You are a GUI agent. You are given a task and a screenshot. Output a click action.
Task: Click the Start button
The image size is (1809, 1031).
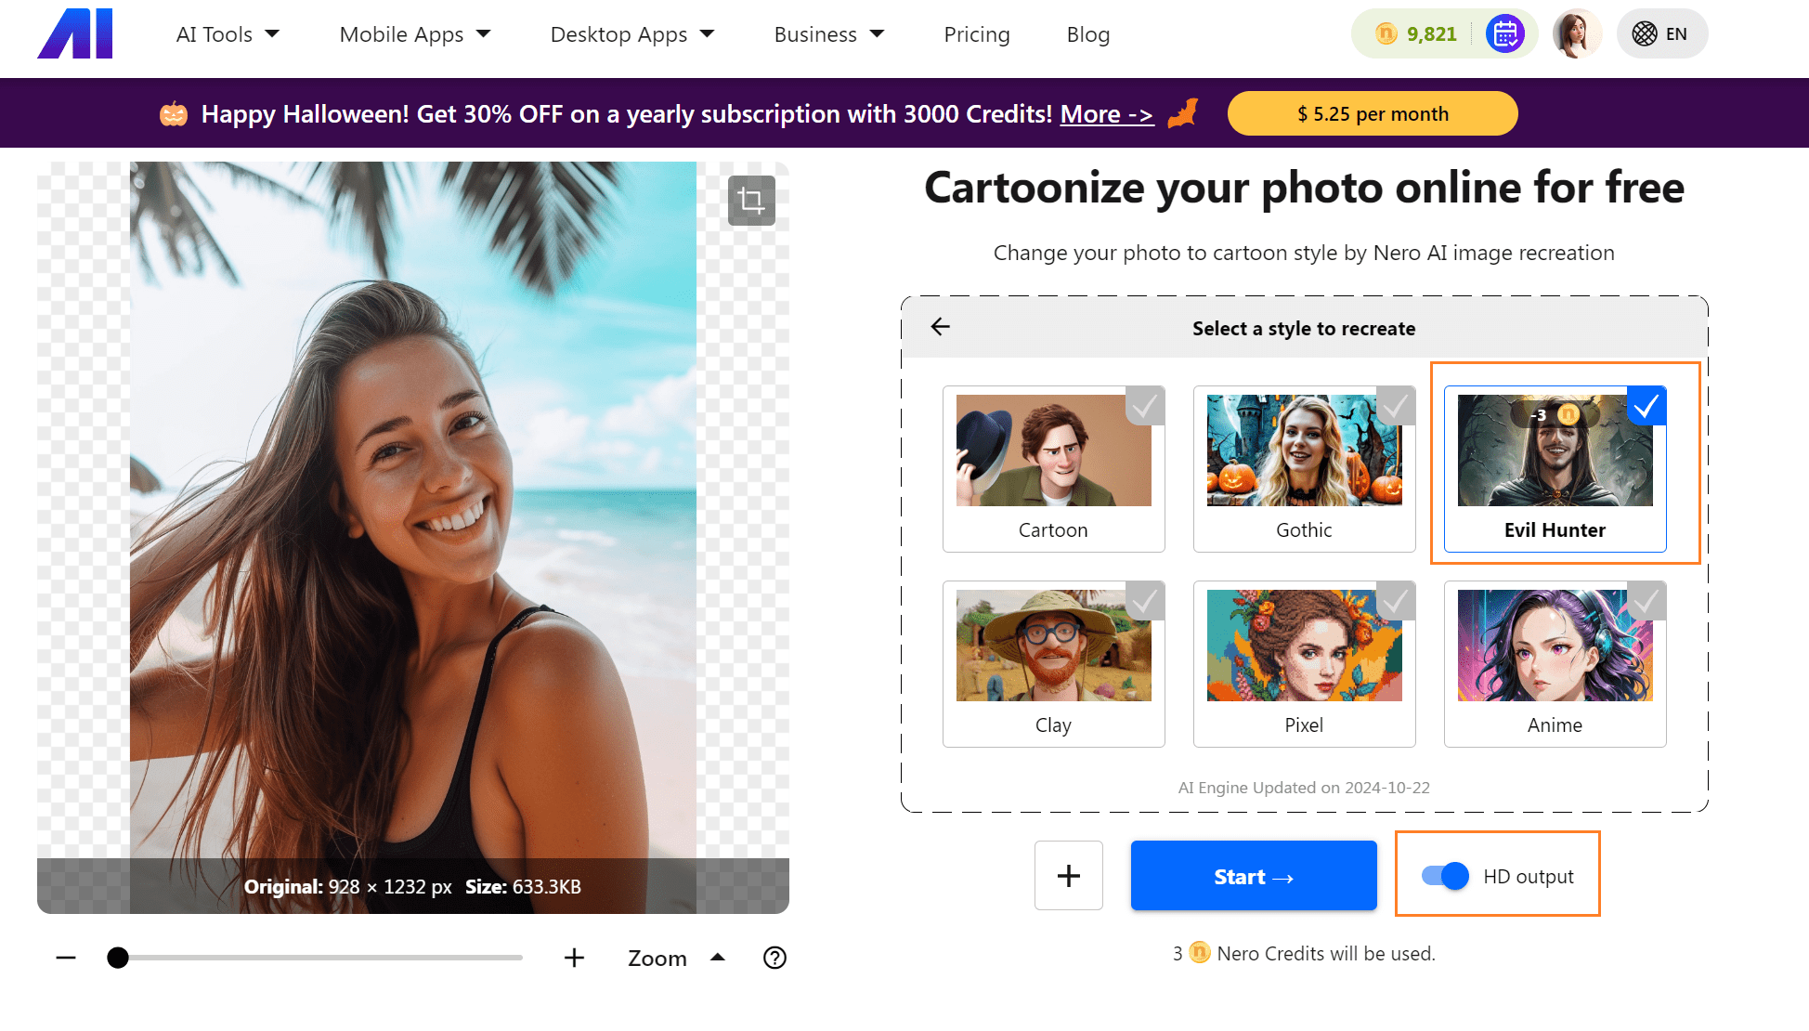[x=1253, y=875]
